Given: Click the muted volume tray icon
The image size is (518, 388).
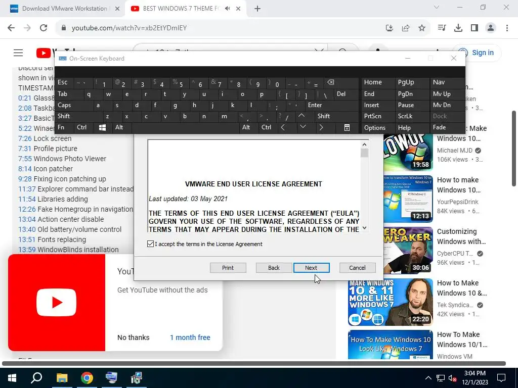Looking at the screenshot, I should (452, 378).
